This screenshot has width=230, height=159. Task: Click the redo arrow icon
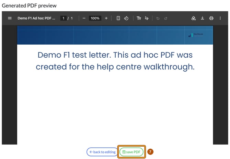coord(166,18)
